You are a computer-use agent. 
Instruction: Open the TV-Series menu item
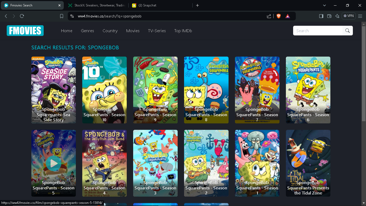157,31
